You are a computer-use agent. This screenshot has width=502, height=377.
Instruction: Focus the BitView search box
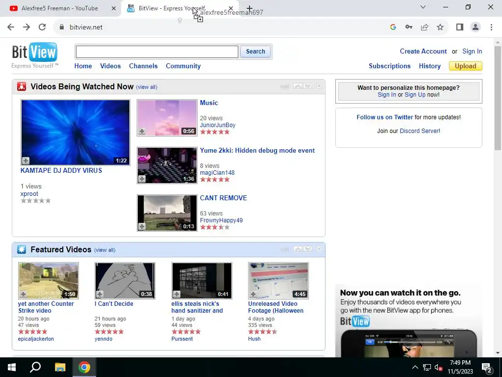[x=157, y=52]
